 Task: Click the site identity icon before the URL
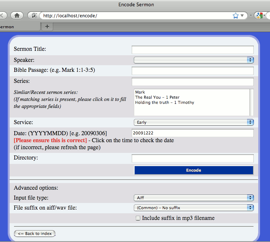(x=34, y=15)
